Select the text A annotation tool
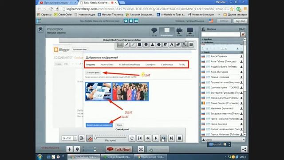Screen dimensions: 284x160 [172, 44]
